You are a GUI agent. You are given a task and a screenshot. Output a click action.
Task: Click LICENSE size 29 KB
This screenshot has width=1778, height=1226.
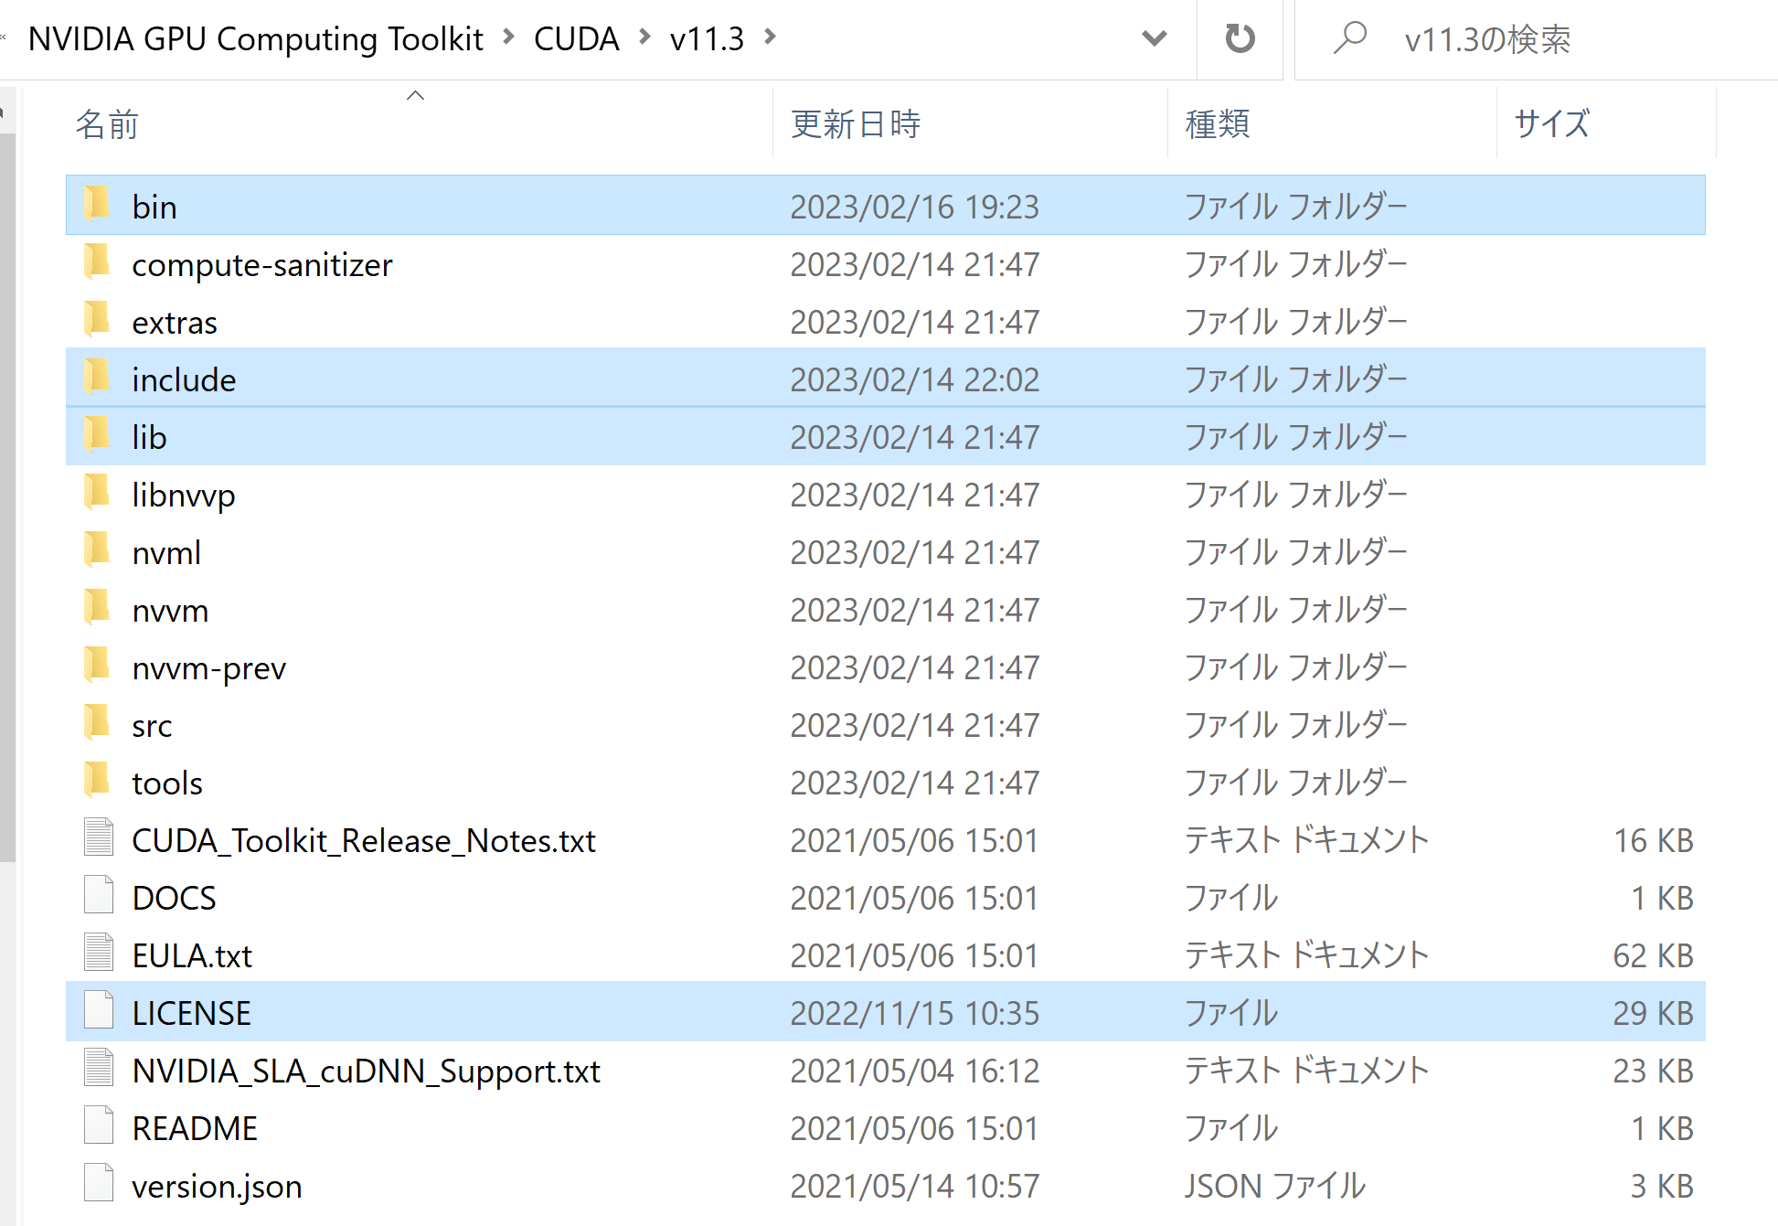point(1653,1014)
